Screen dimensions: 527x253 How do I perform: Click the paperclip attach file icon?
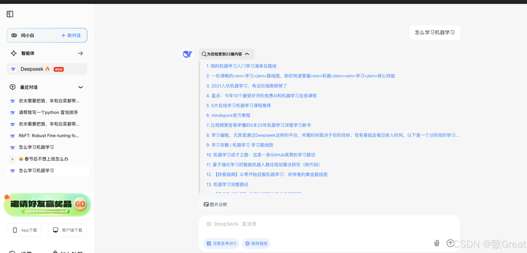click(437, 243)
